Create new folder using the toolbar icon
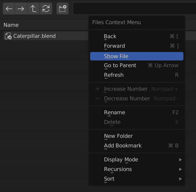This screenshot has height=192, width=196. pos(62,9)
